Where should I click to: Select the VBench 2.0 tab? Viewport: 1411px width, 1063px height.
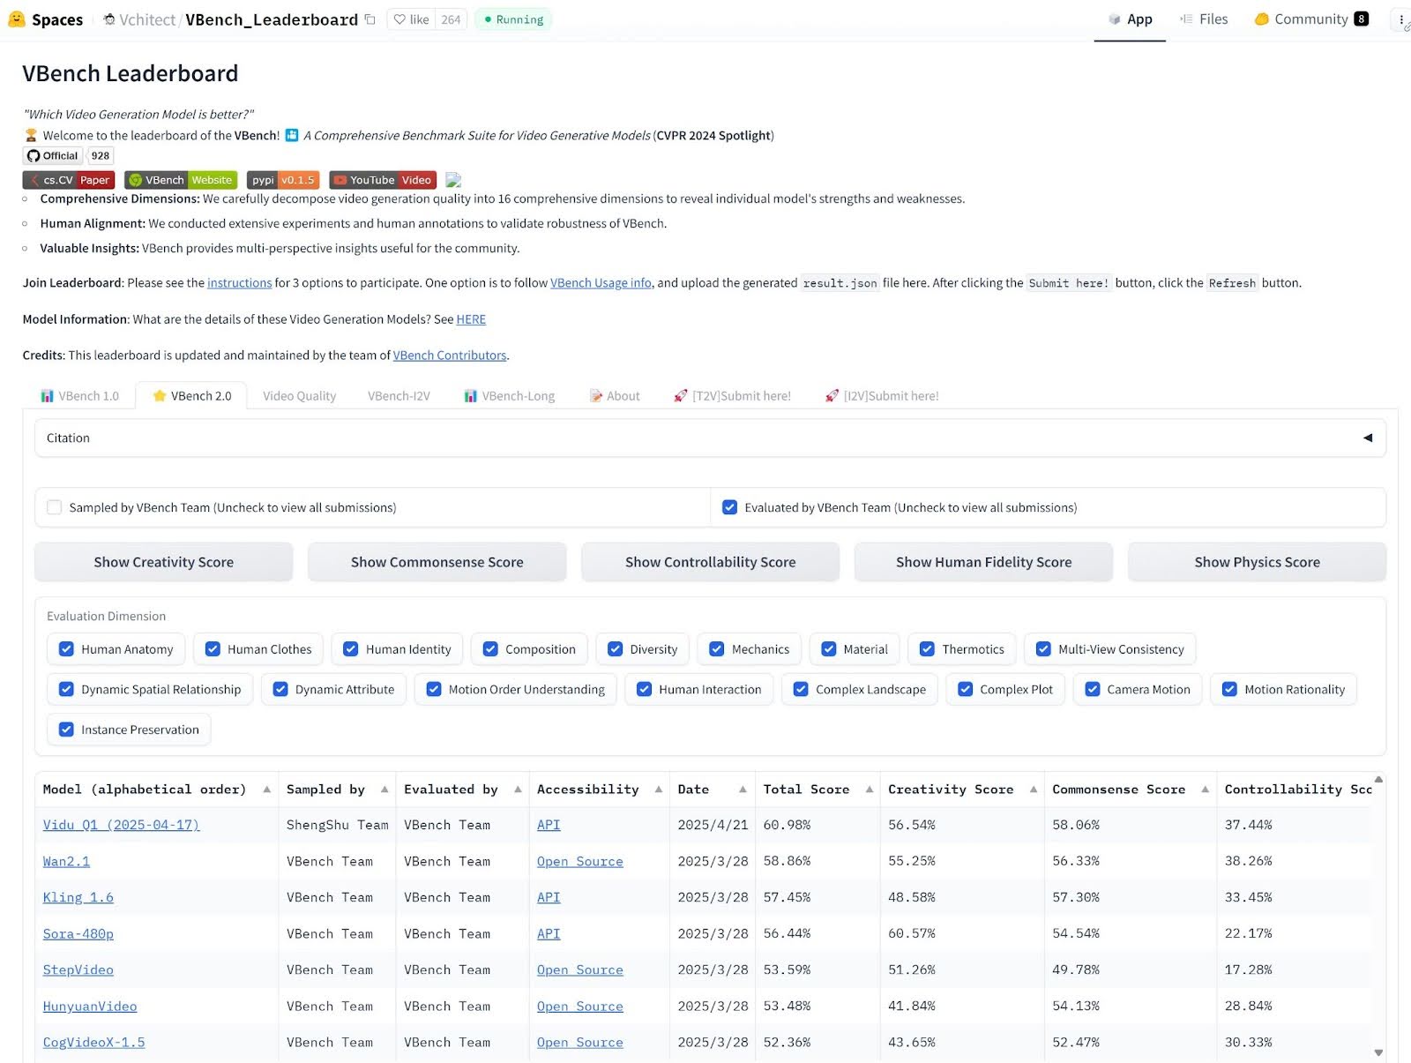[192, 396]
